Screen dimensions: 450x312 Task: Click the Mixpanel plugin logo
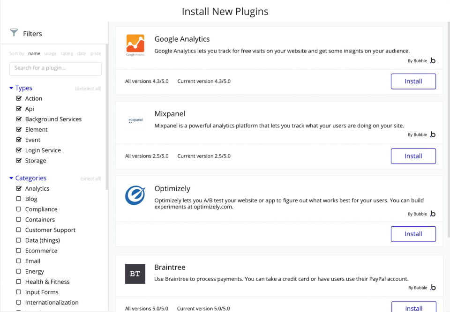coord(135,120)
